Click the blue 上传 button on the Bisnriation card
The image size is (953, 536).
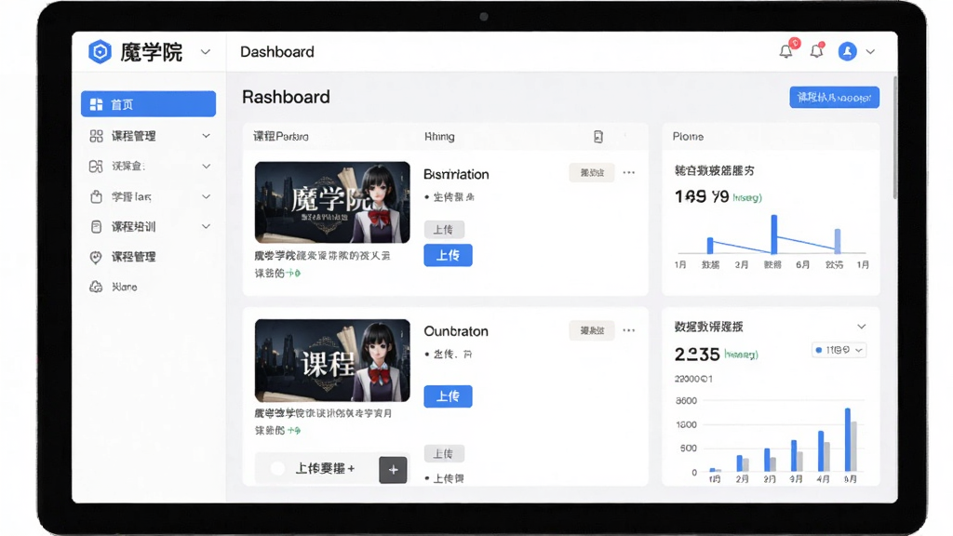[448, 255]
